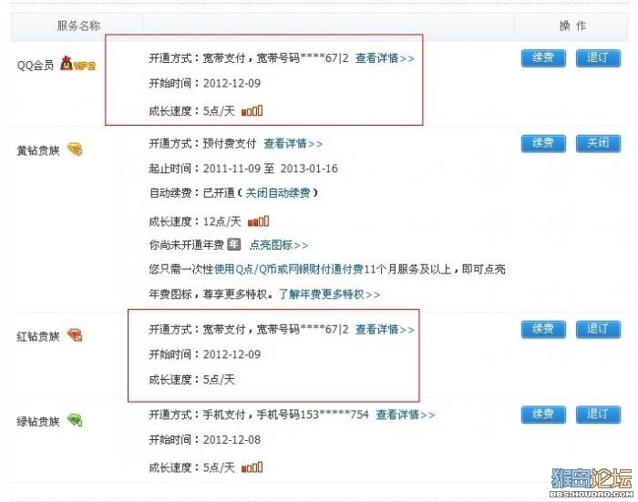Renew 红钻贵族 with its 续费 button
Viewport: 638px width, 502px height.
pos(543,329)
